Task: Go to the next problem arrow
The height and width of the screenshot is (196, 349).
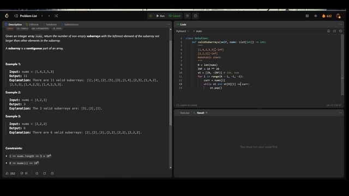Action: click(49, 16)
